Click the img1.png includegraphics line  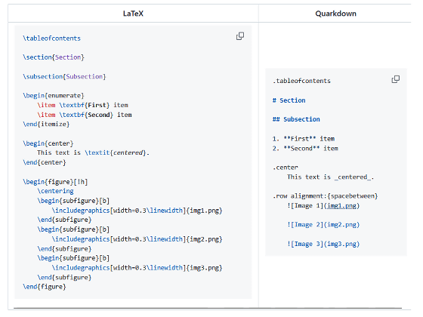[137, 211]
